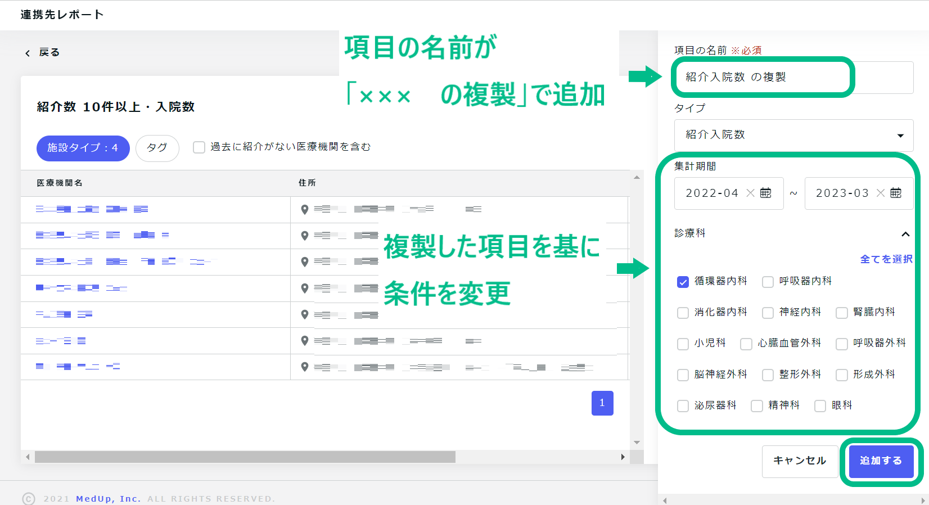The width and height of the screenshot is (929, 505).
Task: Click table scrollbar right arrow
Action: pyautogui.click(x=623, y=457)
